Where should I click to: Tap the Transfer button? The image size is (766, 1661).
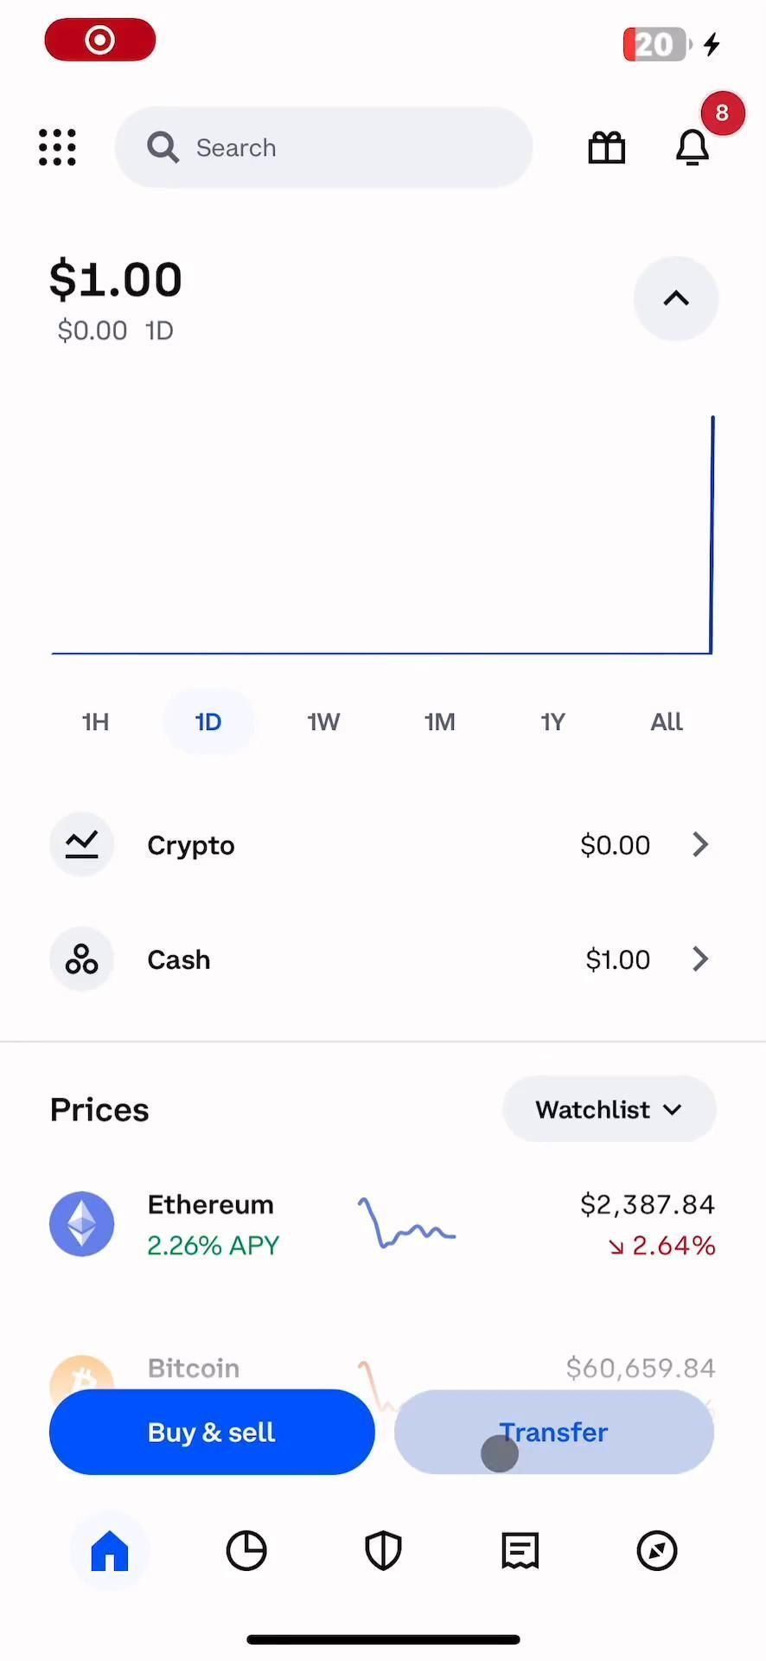pyautogui.click(x=554, y=1432)
